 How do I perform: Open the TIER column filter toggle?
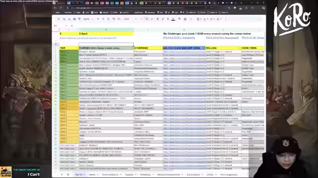click(77, 48)
